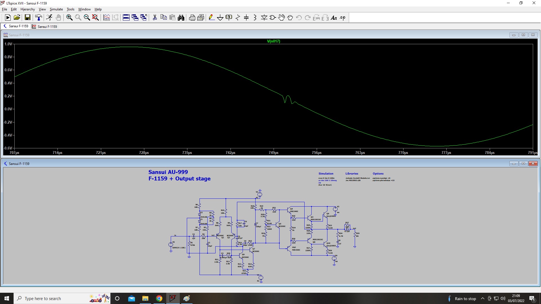
Task: Open the Help menu
Action: click(98, 9)
